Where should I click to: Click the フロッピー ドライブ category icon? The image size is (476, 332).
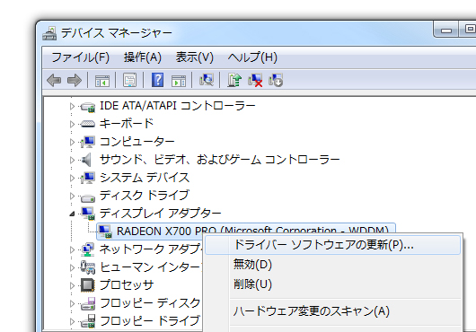(88, 321)
